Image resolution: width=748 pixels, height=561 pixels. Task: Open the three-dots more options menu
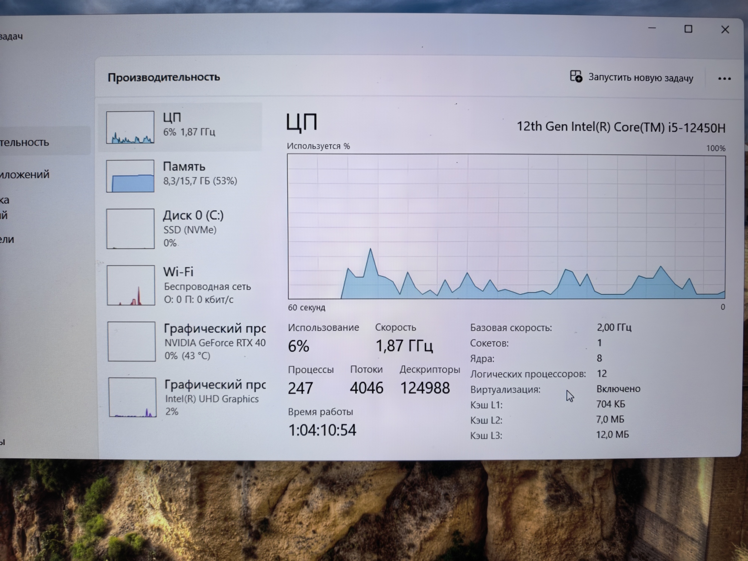tap(724, 79)
